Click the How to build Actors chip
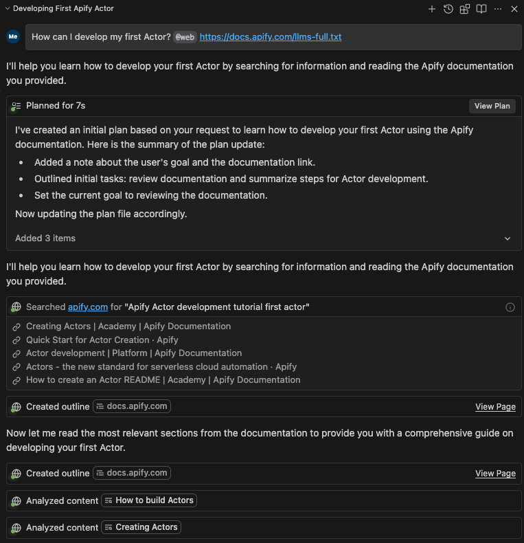Image resolution: width=524 pixels, height=543 pixels. tap(149, 500)
